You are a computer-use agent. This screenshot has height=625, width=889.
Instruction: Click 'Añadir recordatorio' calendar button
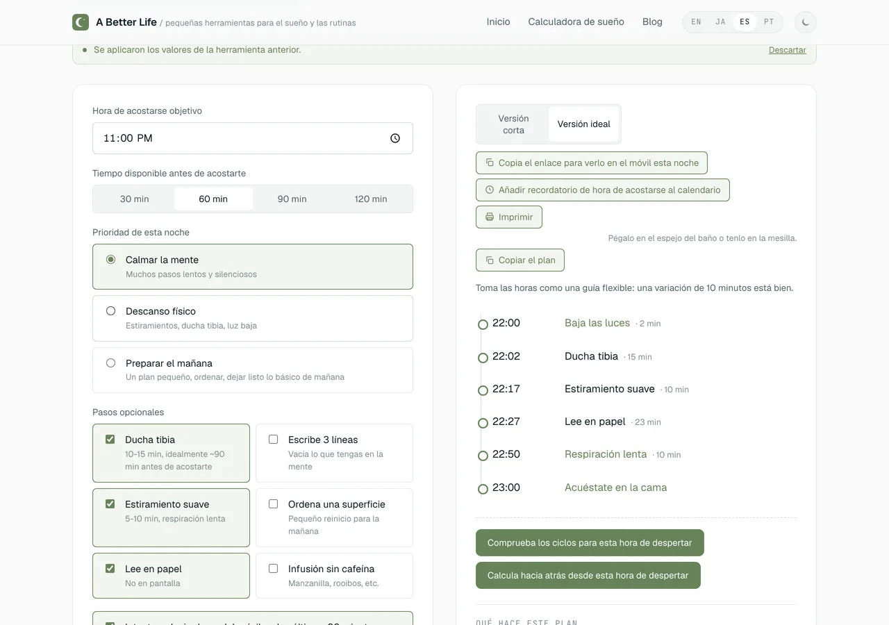603,190
